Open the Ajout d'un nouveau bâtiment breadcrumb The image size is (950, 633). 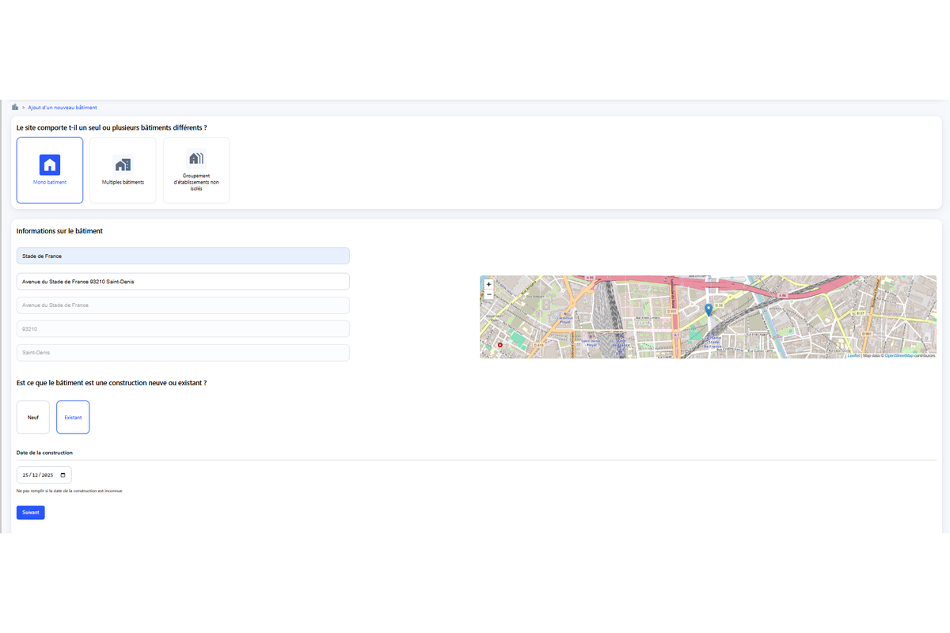[x=63, y=108]
